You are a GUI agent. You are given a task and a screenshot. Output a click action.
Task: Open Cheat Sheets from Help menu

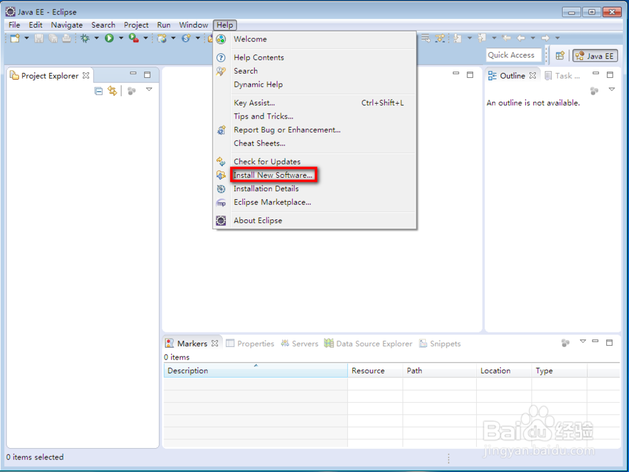[314, 143]
